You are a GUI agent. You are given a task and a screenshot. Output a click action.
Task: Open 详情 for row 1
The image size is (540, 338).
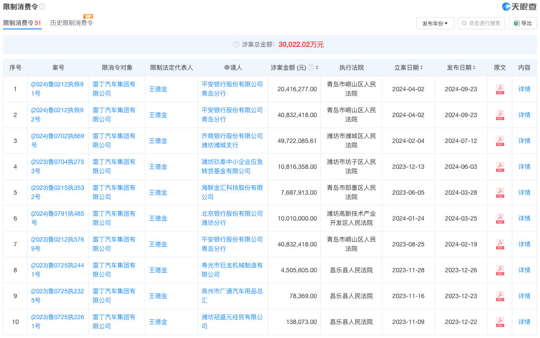point(524,89)
